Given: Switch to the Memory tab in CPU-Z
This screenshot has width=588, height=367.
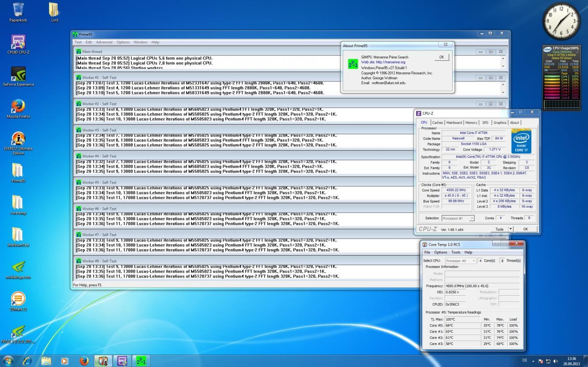Looking at the screenshot, I should 471,123.
